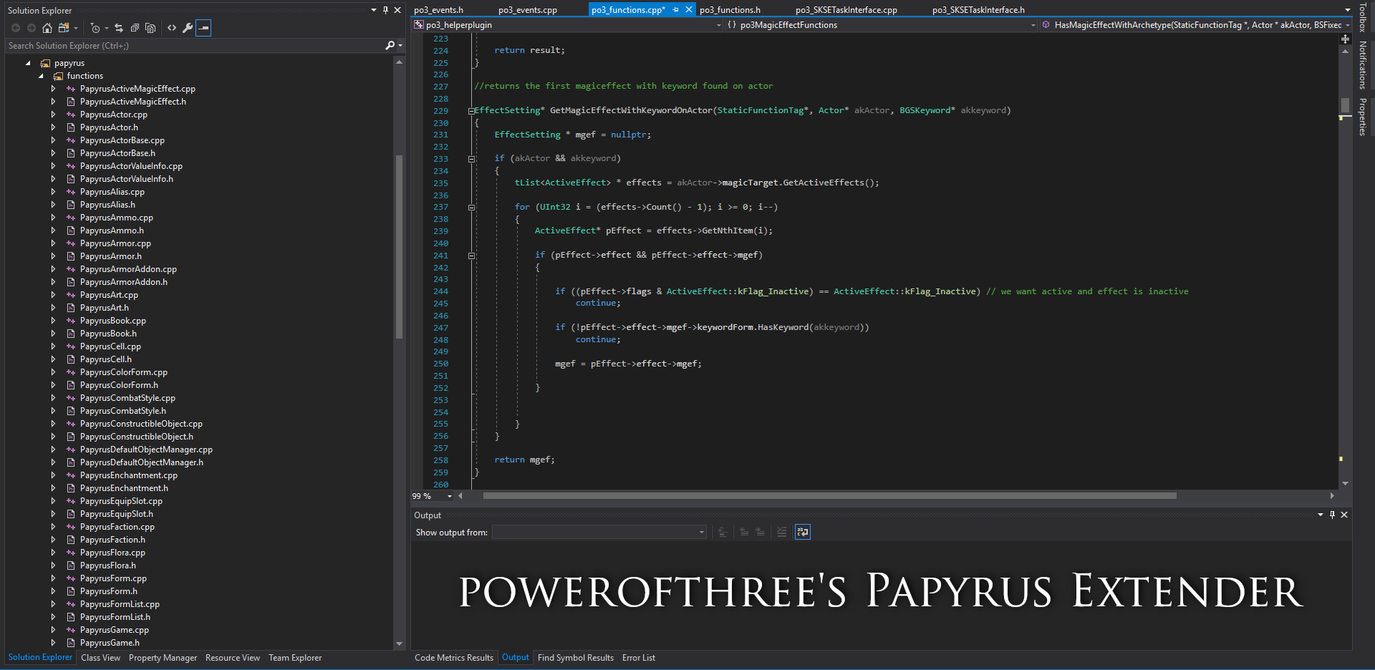
Task: Toggle Word Wrap in Output panel
Action: 803,532
